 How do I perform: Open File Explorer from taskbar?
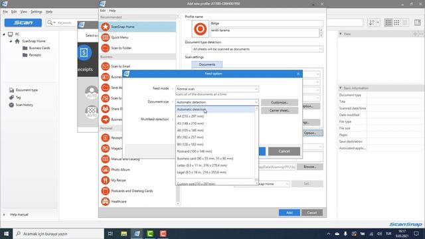124,234
